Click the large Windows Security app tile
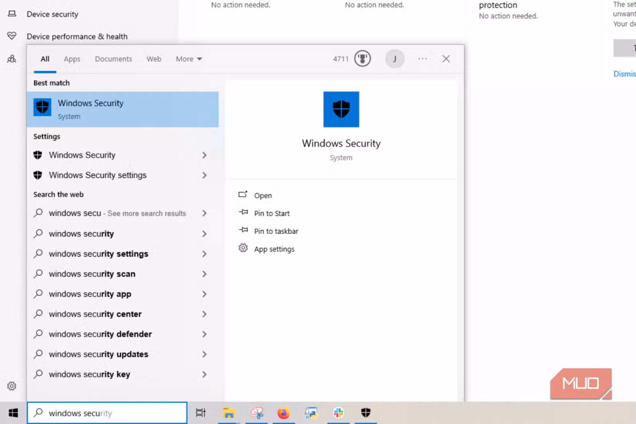The width and height of the screenshot is (636, 424). click(x=341, y=109)
